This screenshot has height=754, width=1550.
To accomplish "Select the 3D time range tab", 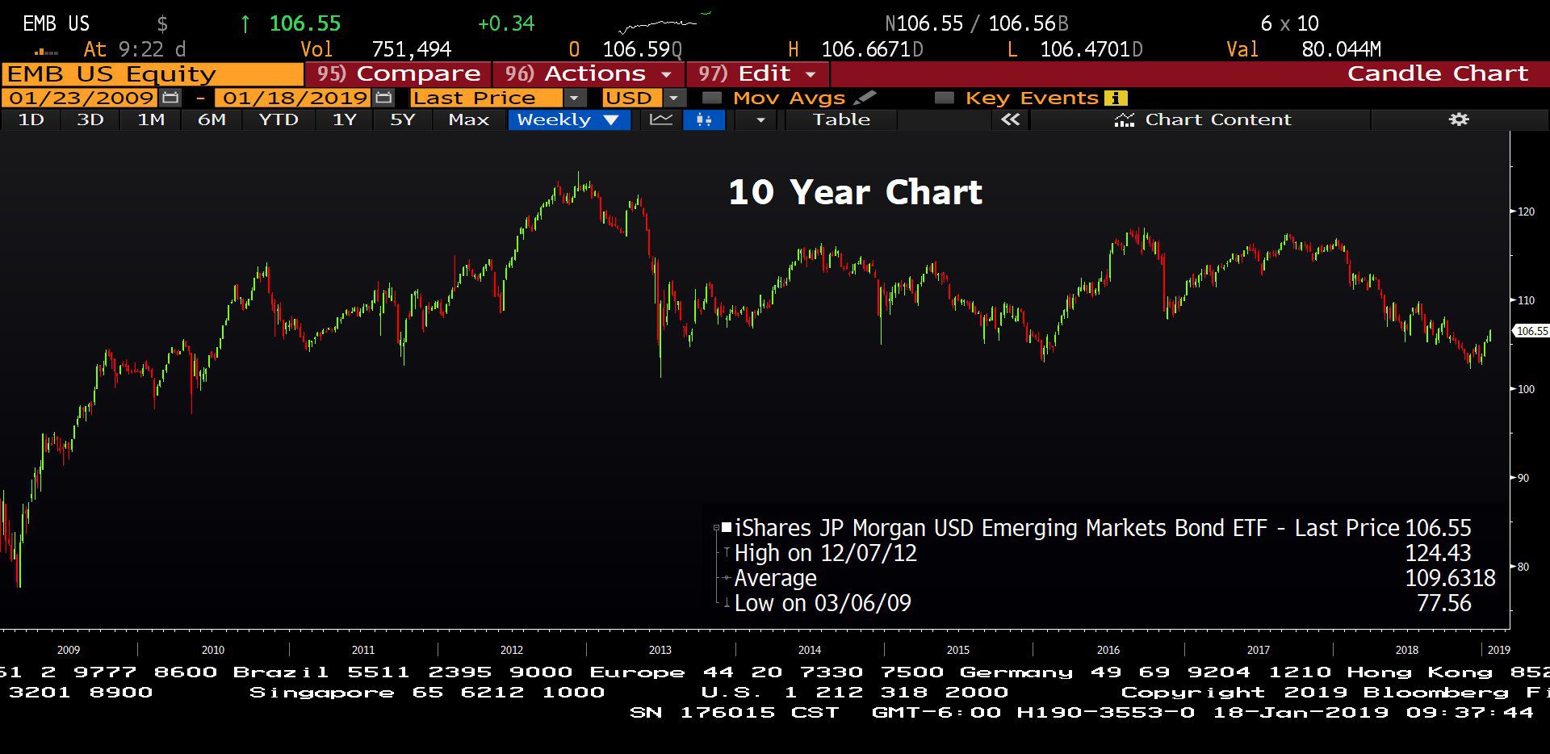I will (90, 119).
